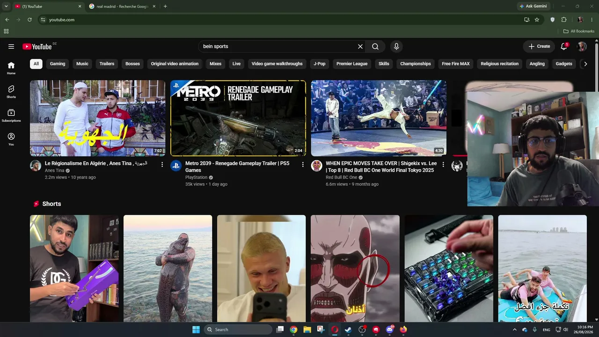599x337 pixels.
Task: Click the PlayStation channel avatar
Action: pyautogui.click(x=176, y=166)
